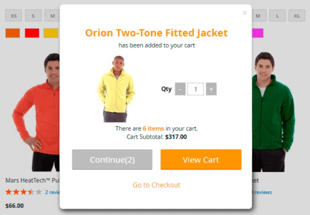Follow the Go to Checkout link
Viewport: 310px width, 215px height.
click(156, 185)
